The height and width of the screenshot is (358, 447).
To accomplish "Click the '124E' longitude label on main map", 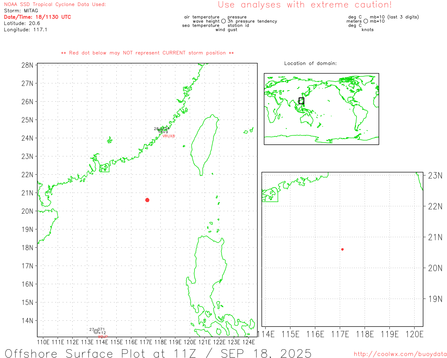I will pos(249,342).
